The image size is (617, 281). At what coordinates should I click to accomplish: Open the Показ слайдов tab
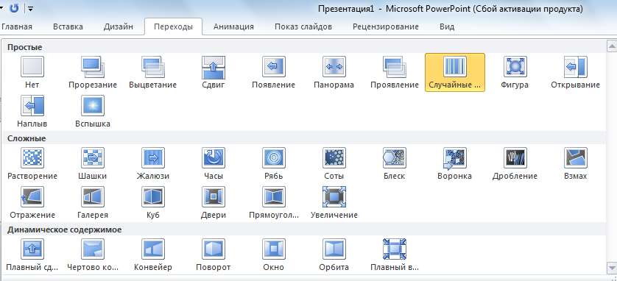[303, 26]
